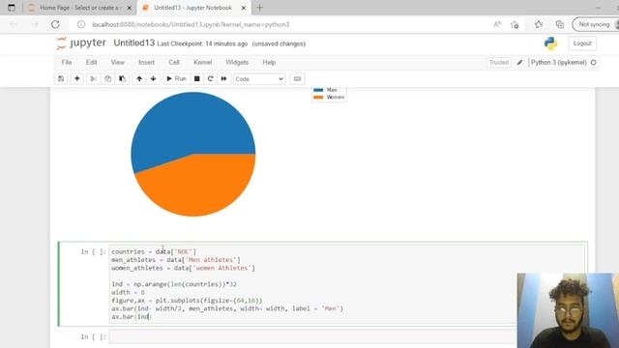Open the command palette keyboard icon
The image size is (619, 348).
pos(297,79)
